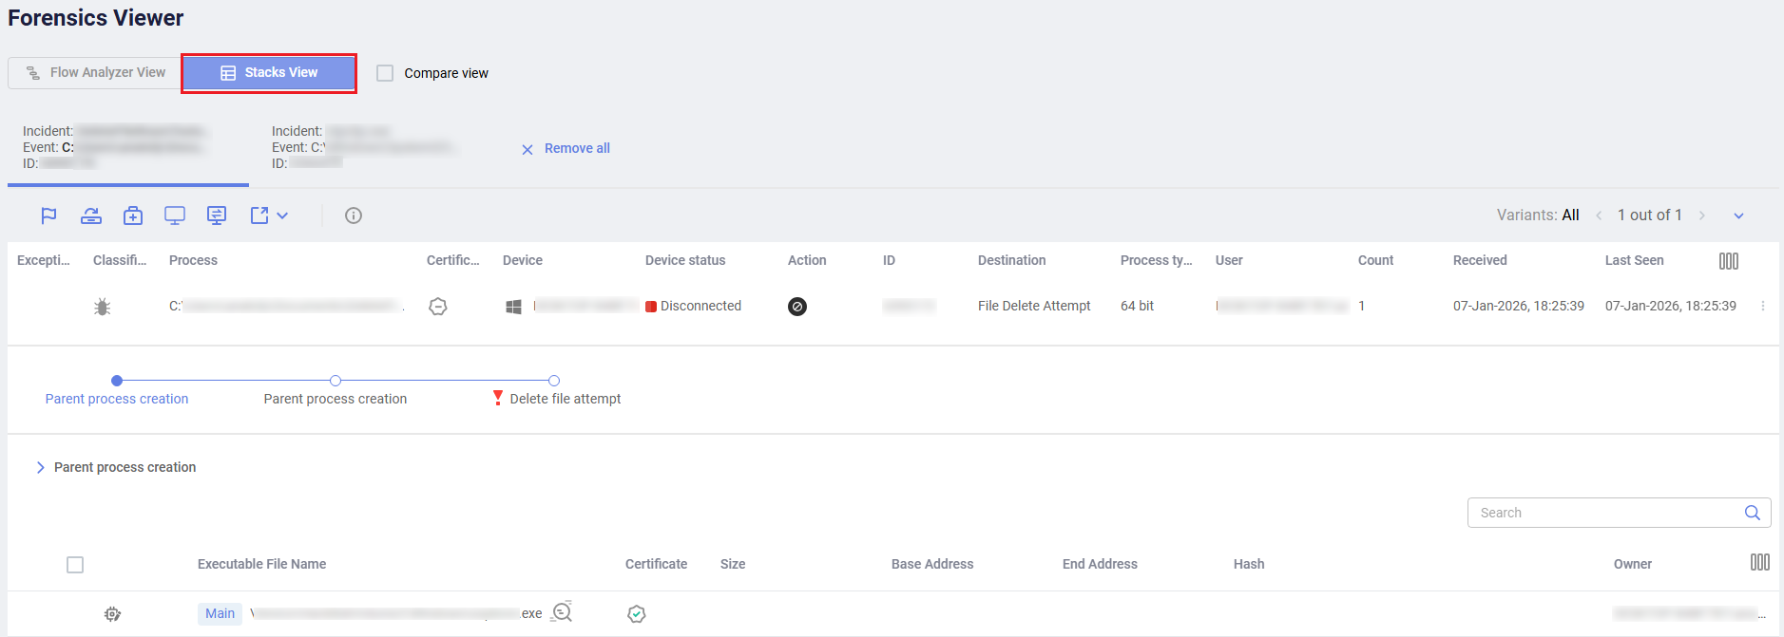Click the plain monitor icon in toolbar
Image resolution: width=1784 pixels, height=637 pixels.
175,215
